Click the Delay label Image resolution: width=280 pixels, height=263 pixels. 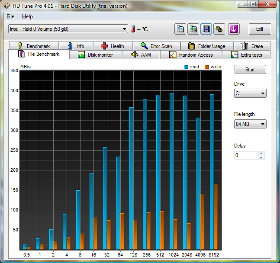[240, 146]
